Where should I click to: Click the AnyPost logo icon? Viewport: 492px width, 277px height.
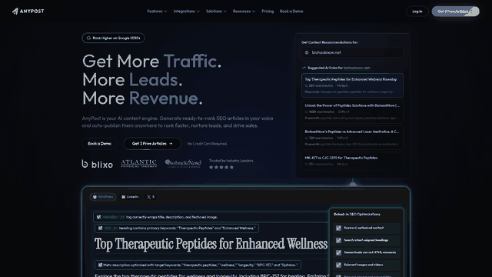15,12
